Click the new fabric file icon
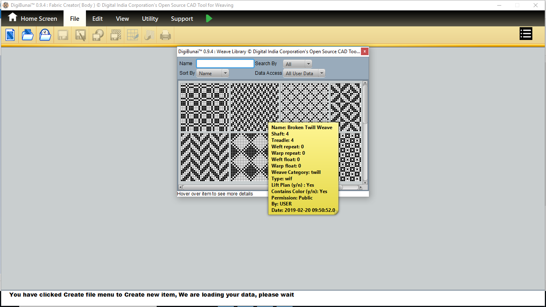This screenshot has height=307, width=546. 10,35
